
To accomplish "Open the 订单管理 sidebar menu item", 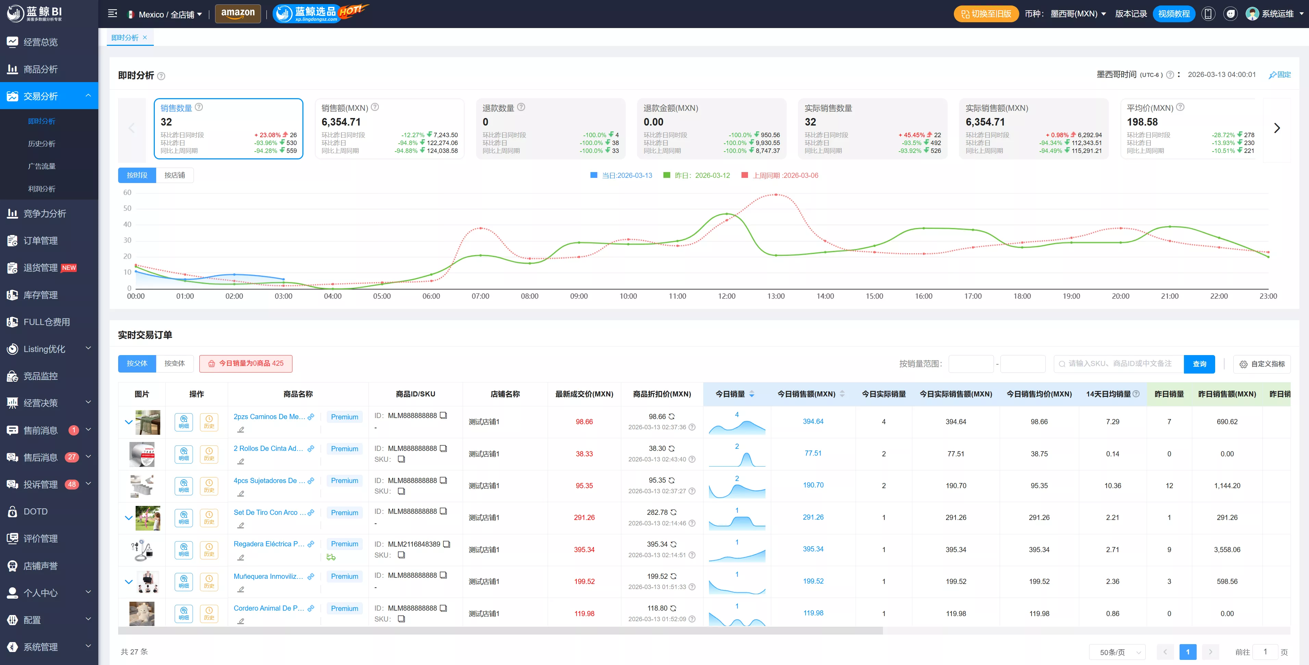I will coord(49,240).
